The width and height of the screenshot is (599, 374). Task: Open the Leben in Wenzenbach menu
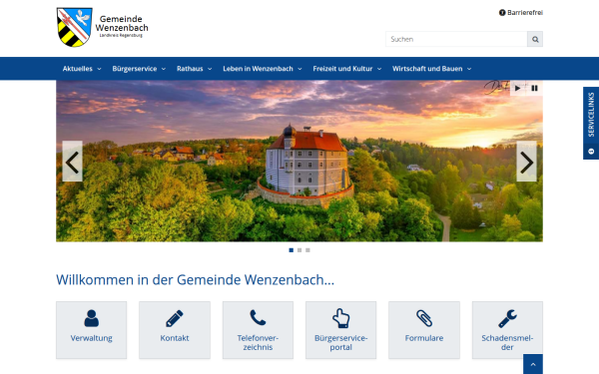coord(258,69)
